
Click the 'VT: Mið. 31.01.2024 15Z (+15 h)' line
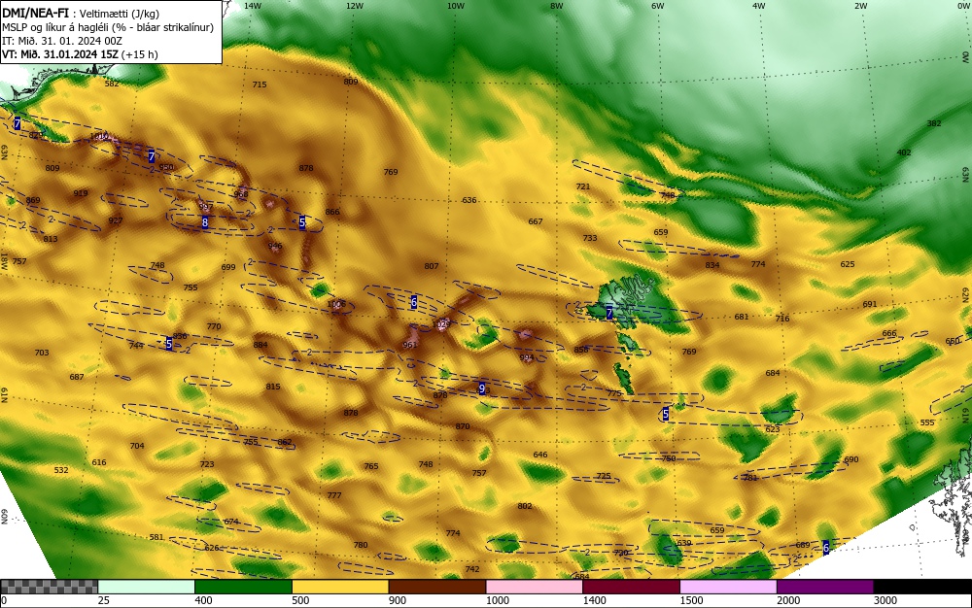click(80, 54)
